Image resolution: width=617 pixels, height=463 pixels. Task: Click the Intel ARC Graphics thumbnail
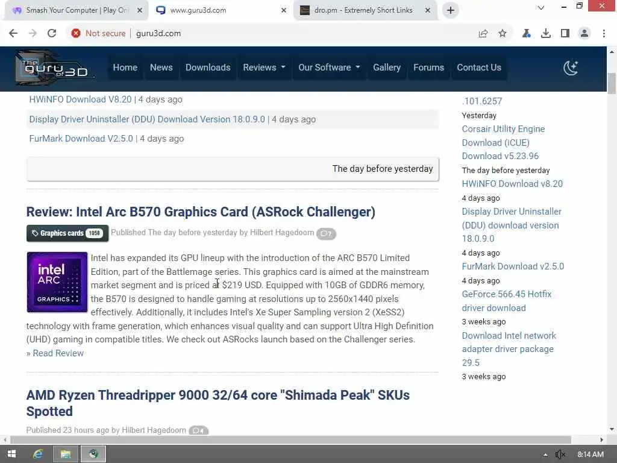pos(57,282)
